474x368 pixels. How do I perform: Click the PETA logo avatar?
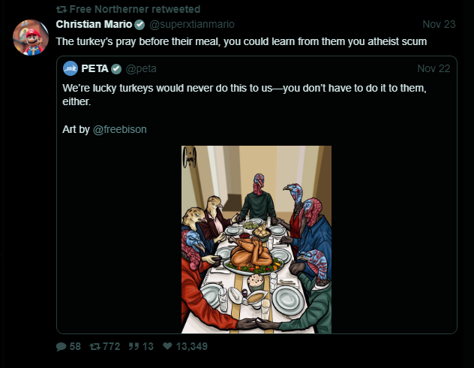(70, 68)
